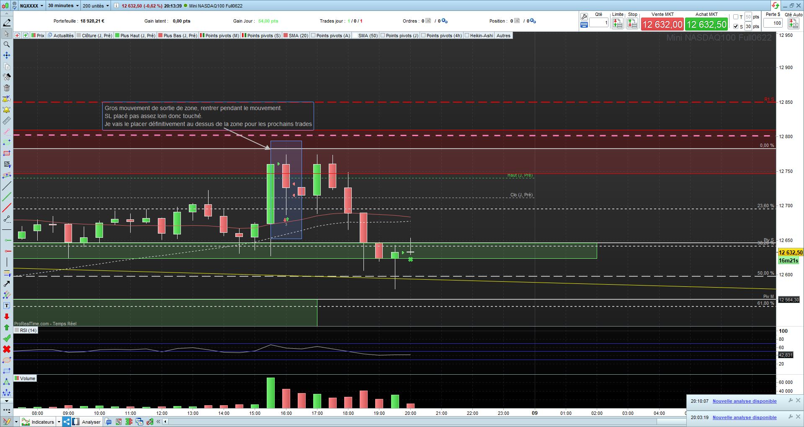Collapse the toolbar with double chevron
The height and width of the screenshot is (427, 804).
point(158,422)
